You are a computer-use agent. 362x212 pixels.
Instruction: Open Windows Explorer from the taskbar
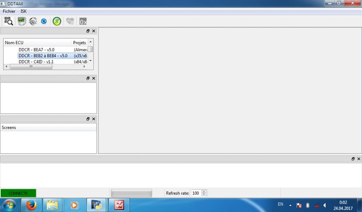52,205
